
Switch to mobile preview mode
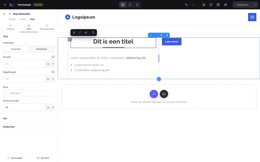point(137,5)
